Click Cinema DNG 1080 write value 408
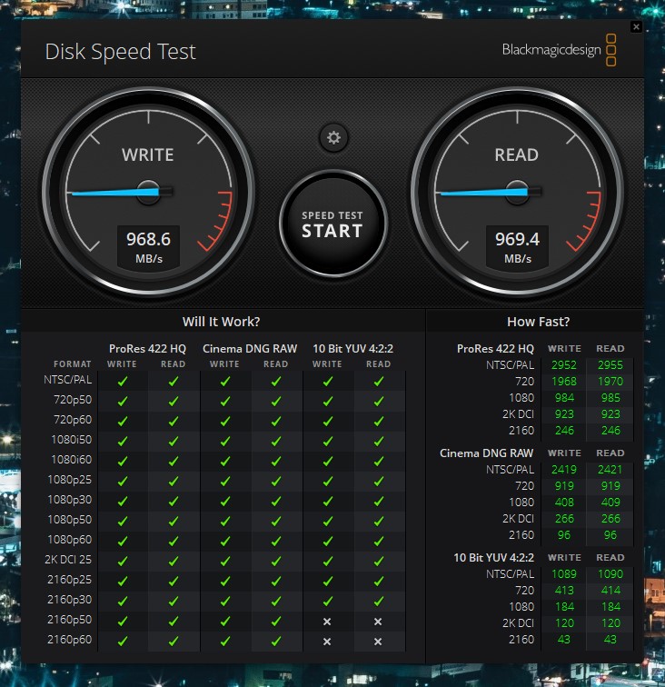The height and width of the screenshot is (687, 665). point(564,503)
